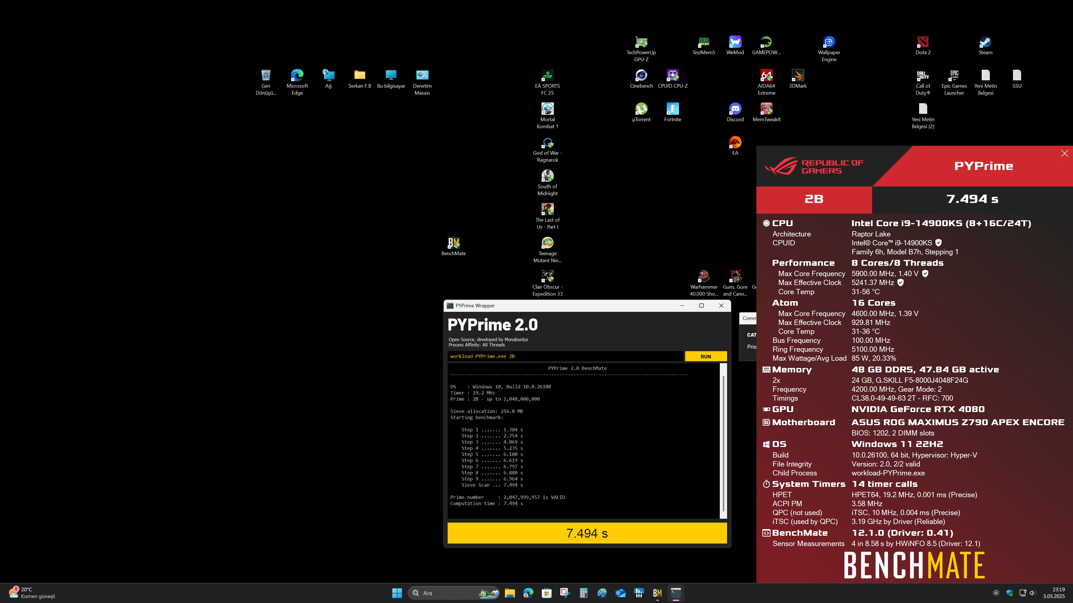
Task: Click the Prime number VALID line in console
Action: click(507, 497)
